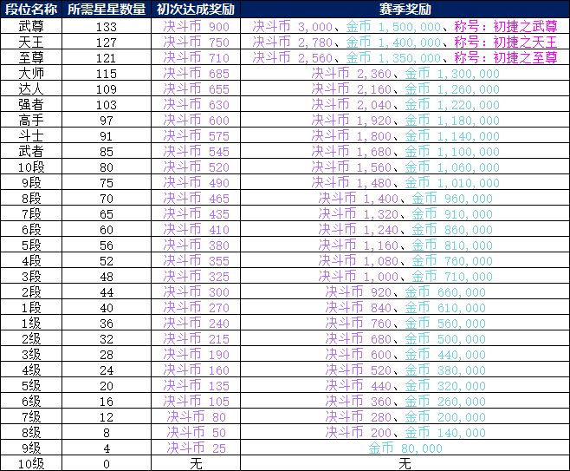Select the 武尊 rank cell
570x471 pixels.
pos(31,26)
